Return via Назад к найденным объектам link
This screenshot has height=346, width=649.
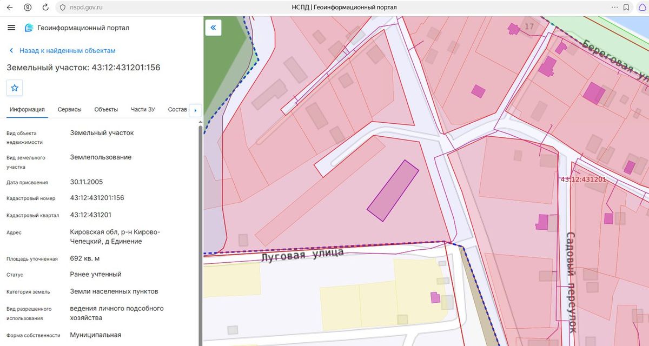click(x=62, y=50)
